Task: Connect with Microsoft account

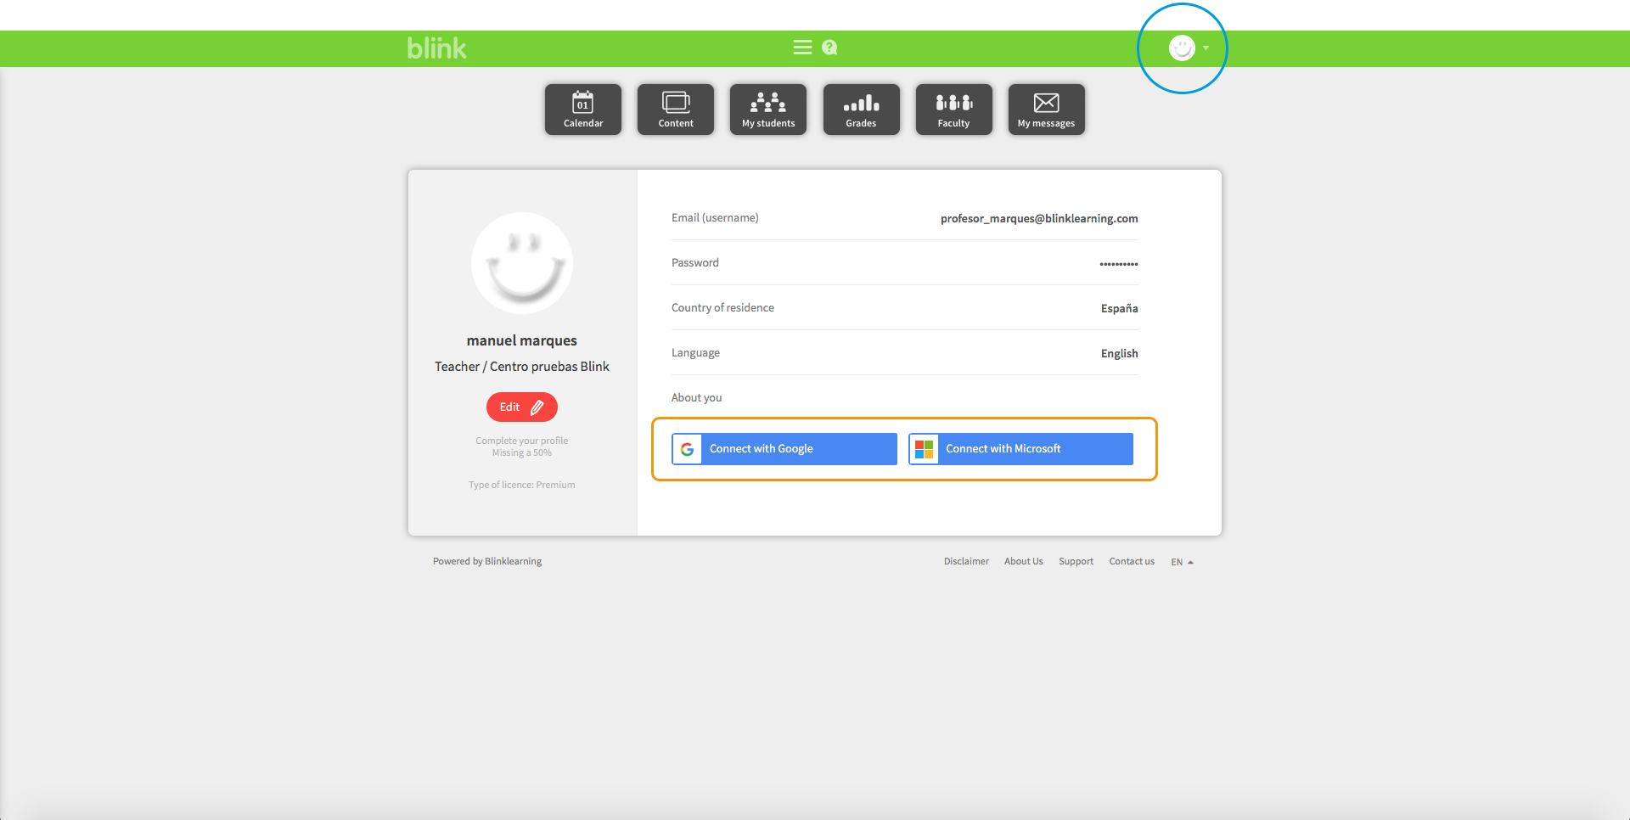Action: pyautogui.click(x=1020, y=449)
